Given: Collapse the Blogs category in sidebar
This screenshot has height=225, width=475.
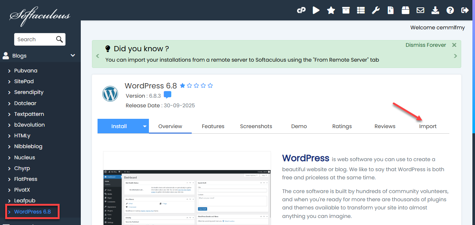Looking at the screenshot, I should (73, 56).
